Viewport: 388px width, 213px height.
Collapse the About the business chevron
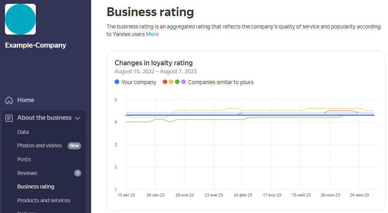pos(78,118)
